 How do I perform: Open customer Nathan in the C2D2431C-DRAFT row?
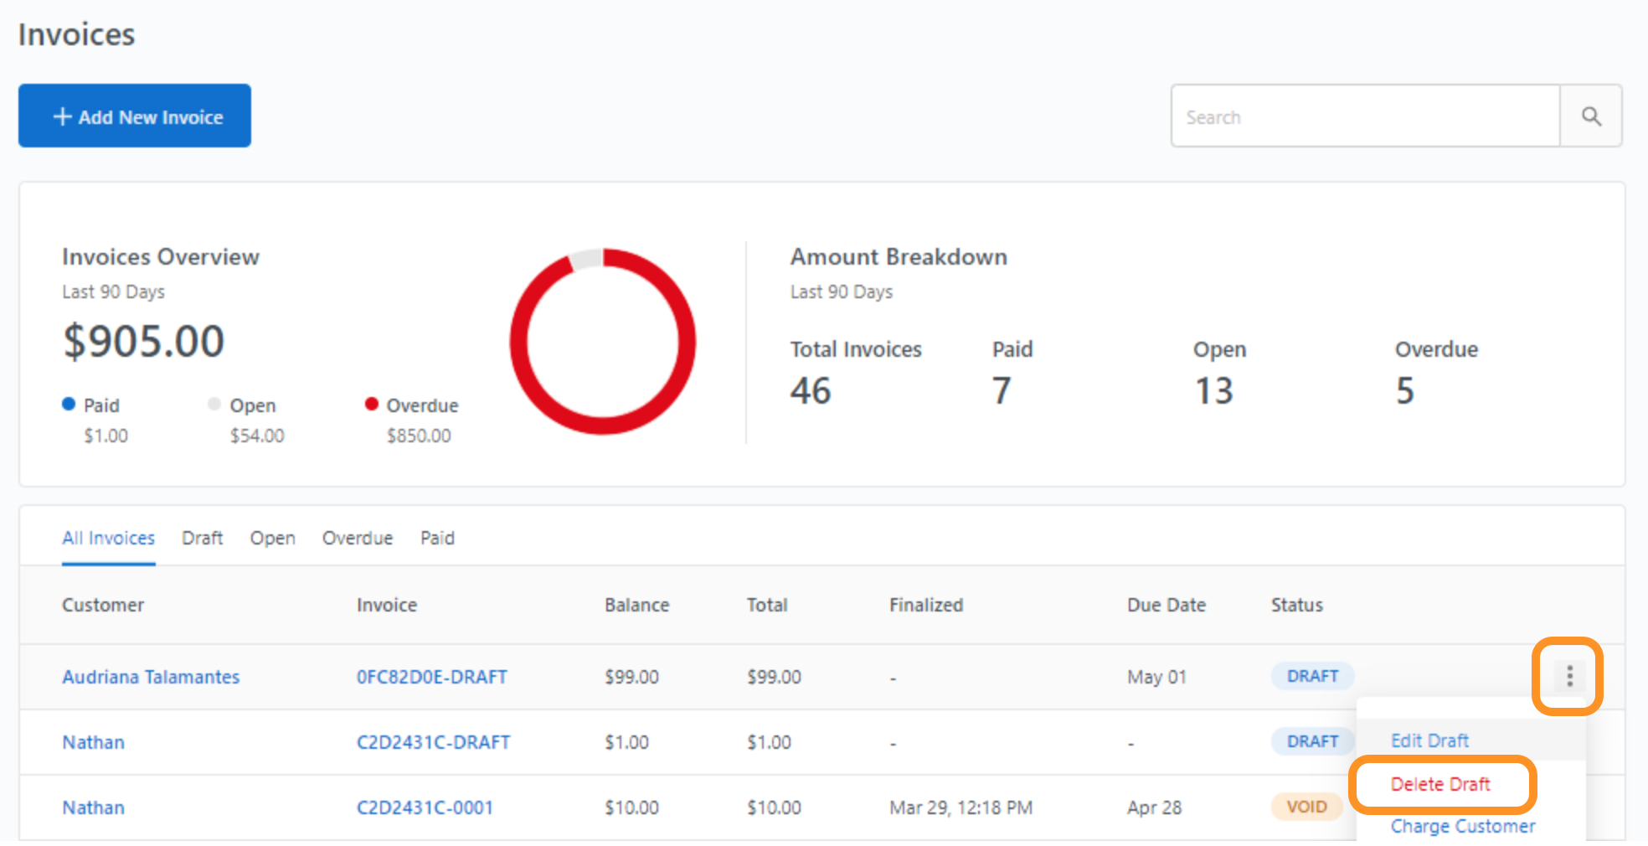(93, 742)
